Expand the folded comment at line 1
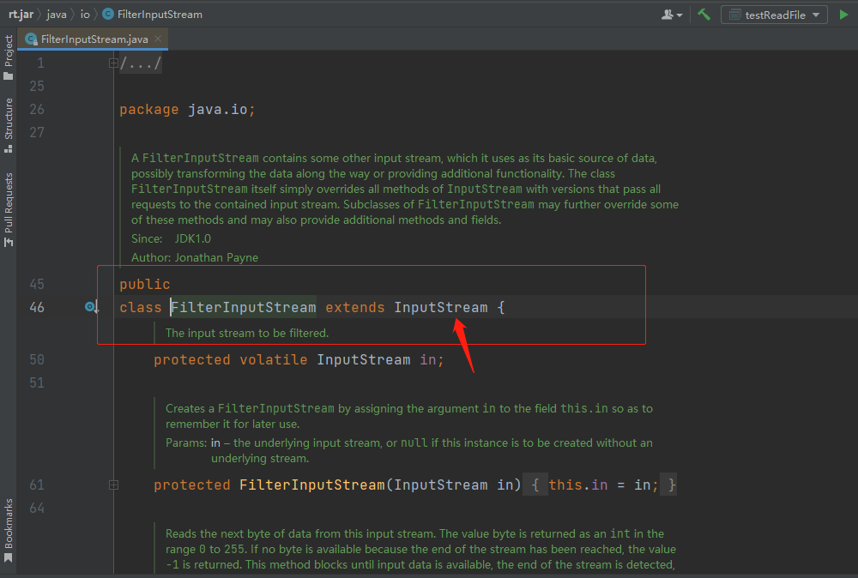Image resolution: width=858 pixels, height=578 pixels. pos(113,63)
